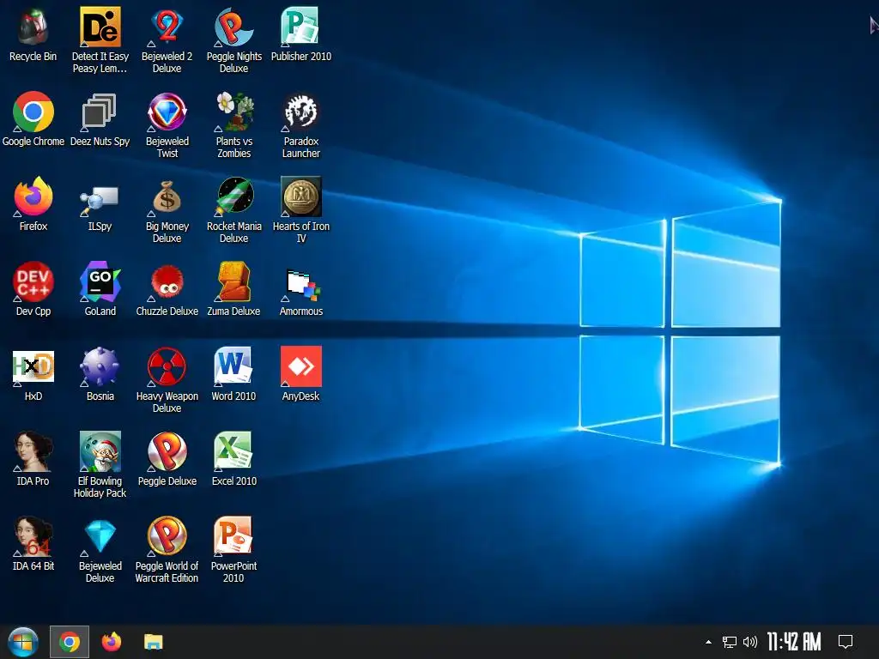Click the IDA 64 Bit icon
Screen dimensions: 879x659
tap(33, 544)
